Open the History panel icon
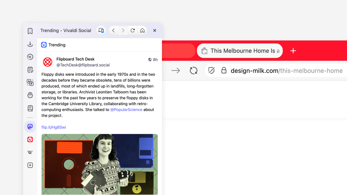347x195 pixels. tap(30, 57)
